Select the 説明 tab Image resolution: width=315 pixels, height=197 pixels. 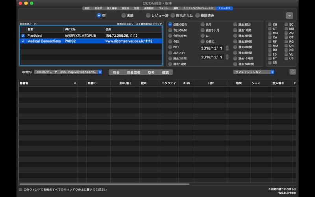click(136, 8)
